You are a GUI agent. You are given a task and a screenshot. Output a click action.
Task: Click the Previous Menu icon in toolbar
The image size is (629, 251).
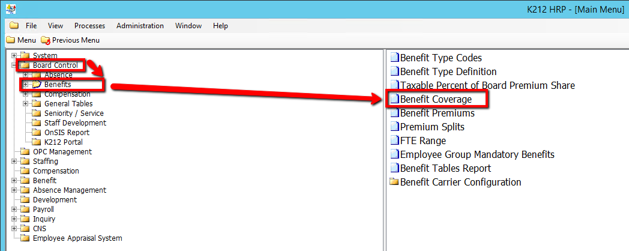click(46, 40)
